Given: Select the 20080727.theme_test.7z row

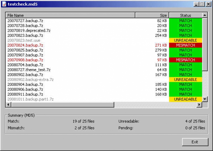Looking at the screenshot, I should tap(29, 70).
